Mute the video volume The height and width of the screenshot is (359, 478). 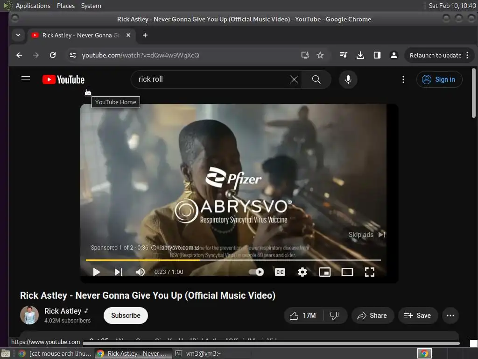pos(141,272)
